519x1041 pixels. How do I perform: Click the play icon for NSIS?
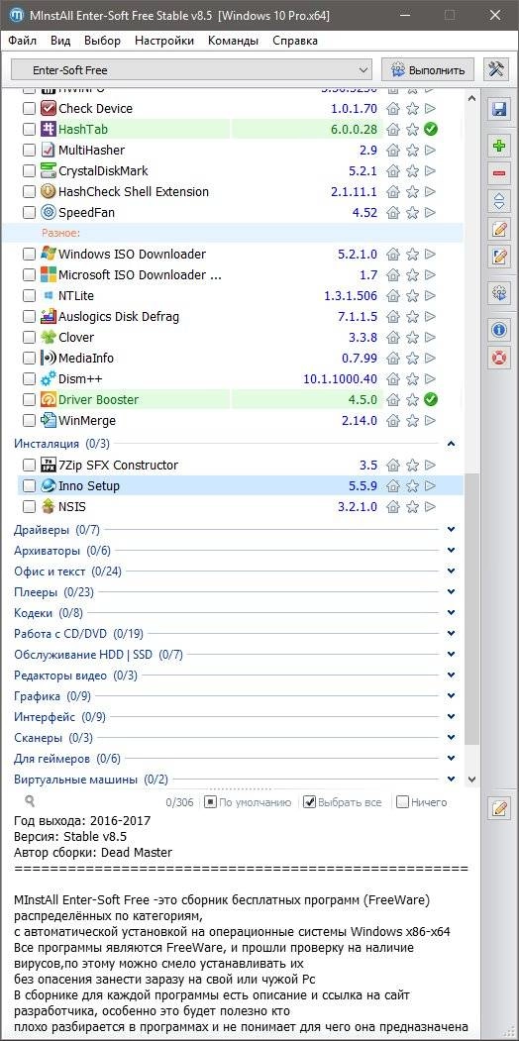[x=430, y=506]
